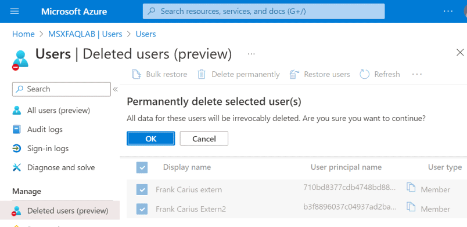Image resolution: width=467 pixels, height=227 pixels.
Task: Uncheck the Frank Carius extern row
Action: [142, 189]
